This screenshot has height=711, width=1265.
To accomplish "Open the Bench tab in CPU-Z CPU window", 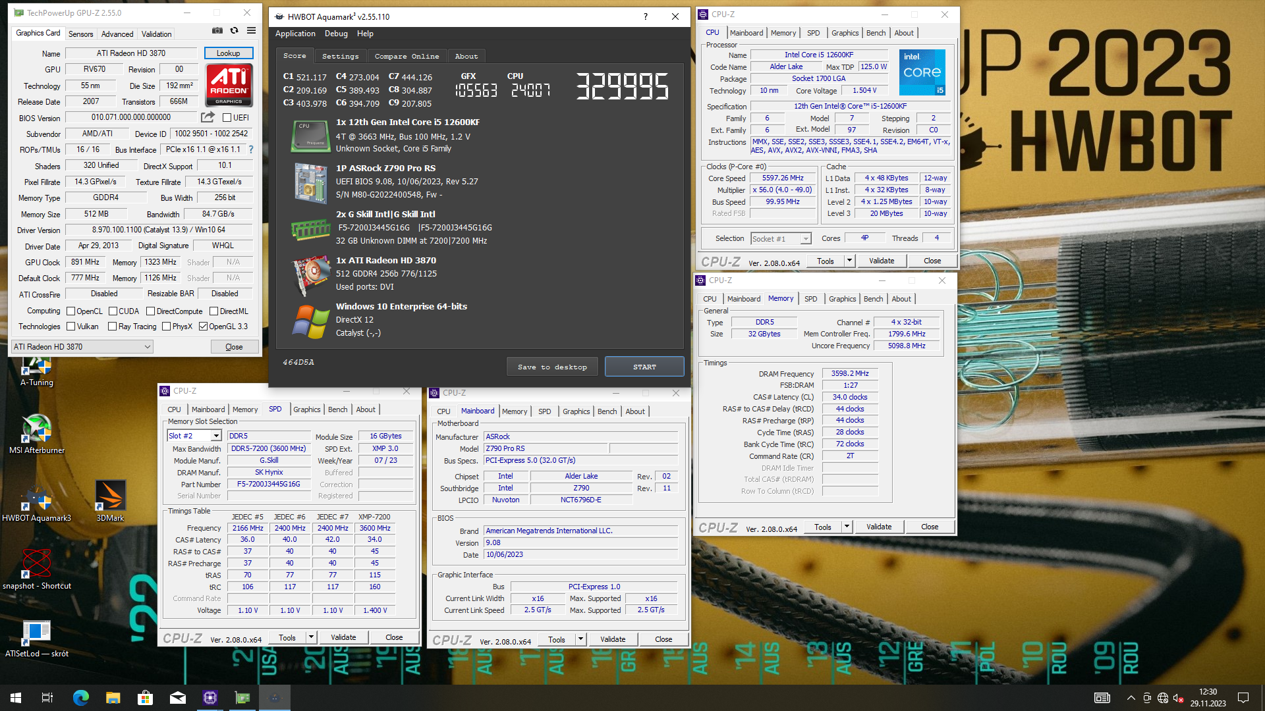I will (876, 33).
